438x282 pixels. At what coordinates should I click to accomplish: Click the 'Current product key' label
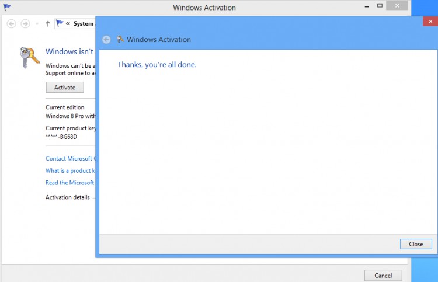71,128
